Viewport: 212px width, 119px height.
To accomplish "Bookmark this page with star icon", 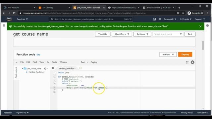I will pyautogui.click(x=183, y=13).
